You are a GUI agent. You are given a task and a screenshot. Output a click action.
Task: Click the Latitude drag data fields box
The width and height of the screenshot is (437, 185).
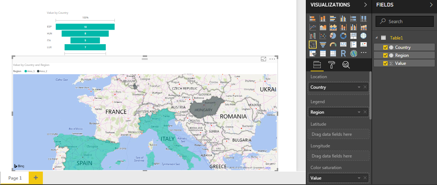click(x=338, y=134)
